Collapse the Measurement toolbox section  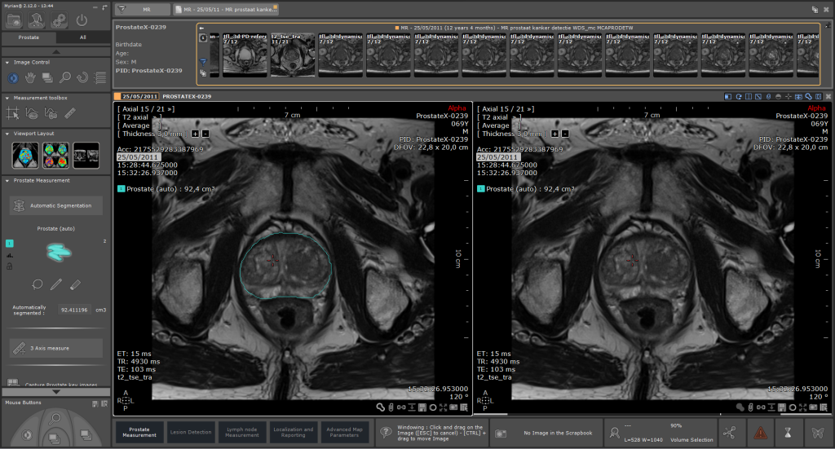click(7, 97)
